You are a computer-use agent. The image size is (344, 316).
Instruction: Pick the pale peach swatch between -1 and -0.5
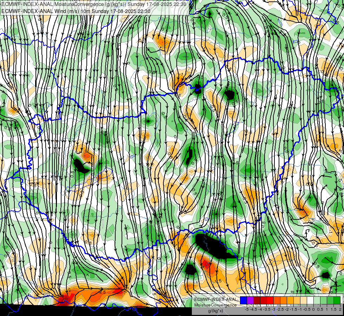[304, 301]
